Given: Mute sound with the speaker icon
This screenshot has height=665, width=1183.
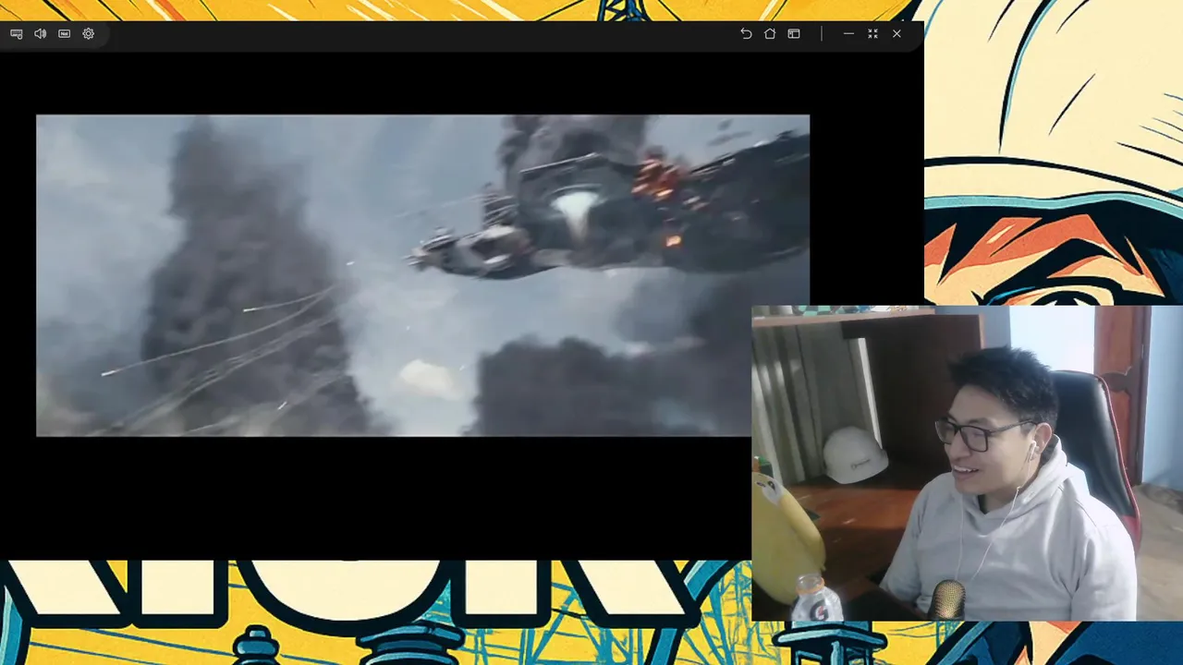Looking at the screenshot, I should 41,33.
